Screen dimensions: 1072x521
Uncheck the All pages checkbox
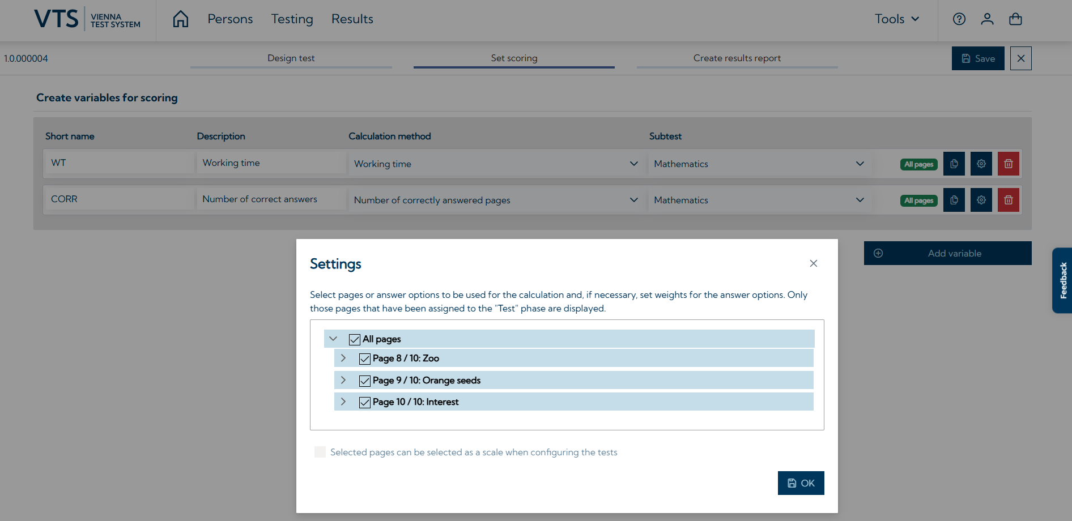click(355, 339)
